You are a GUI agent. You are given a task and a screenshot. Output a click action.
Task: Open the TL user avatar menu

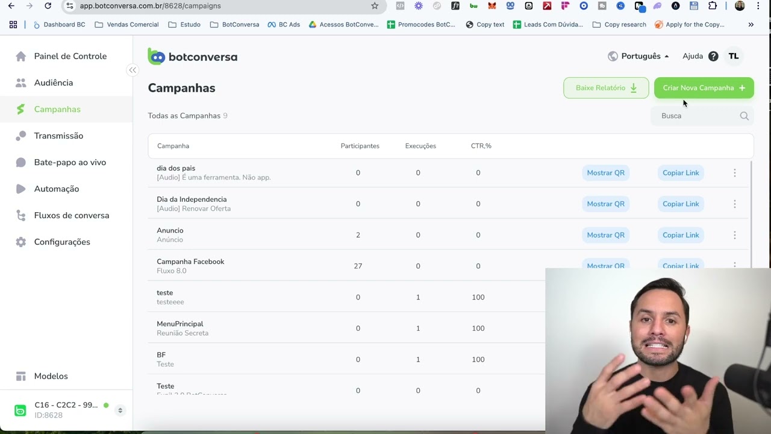pos(734,56)
